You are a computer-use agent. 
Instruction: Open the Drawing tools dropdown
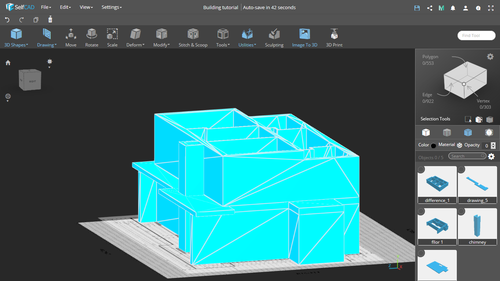click(x=46, y=38)
